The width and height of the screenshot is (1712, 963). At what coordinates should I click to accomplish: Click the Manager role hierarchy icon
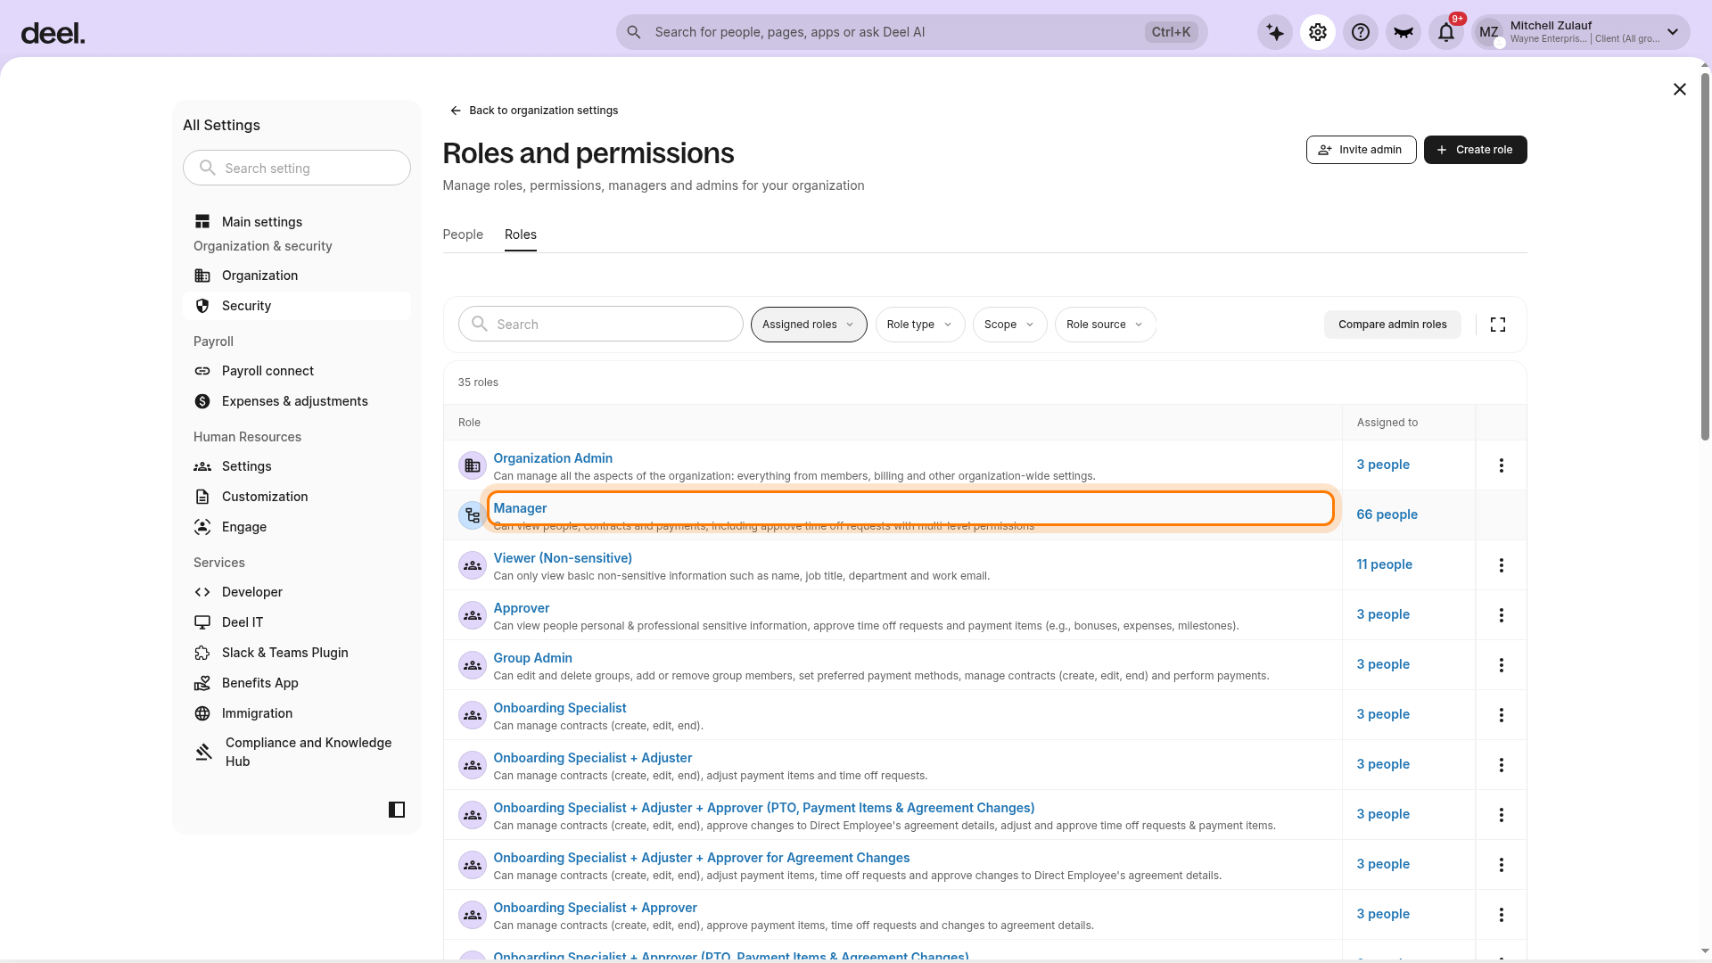(x=472, y=515)
